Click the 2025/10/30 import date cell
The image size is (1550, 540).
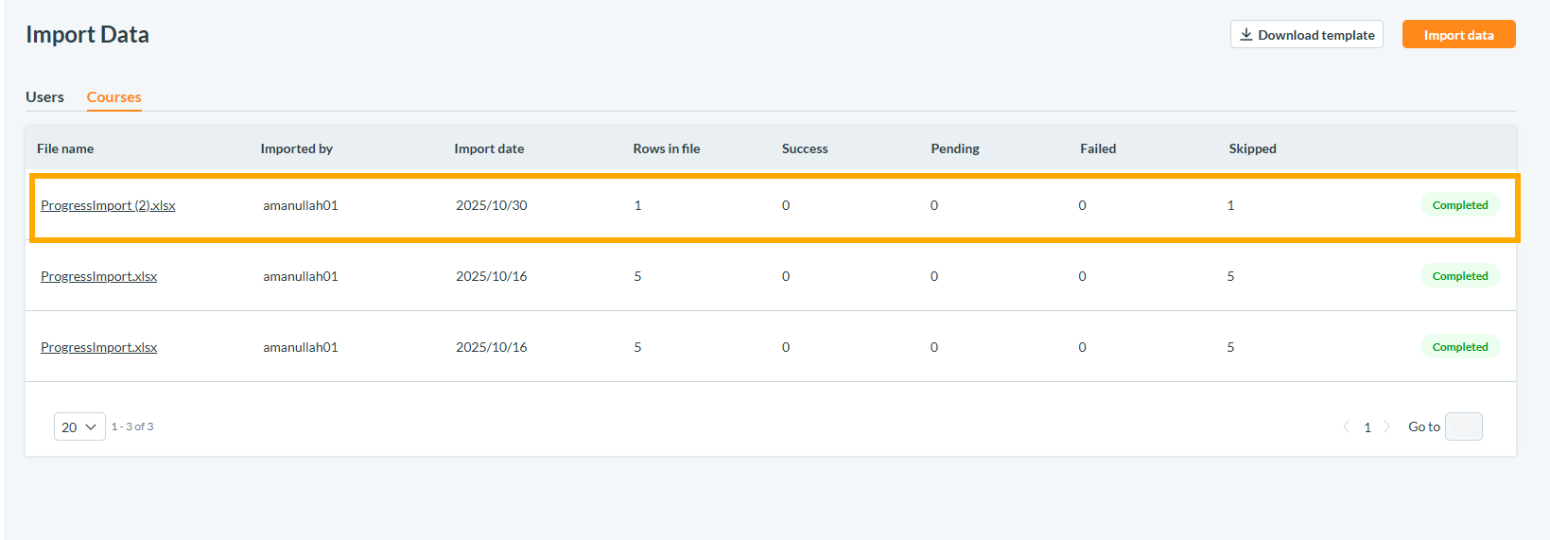tap(492, 205)
